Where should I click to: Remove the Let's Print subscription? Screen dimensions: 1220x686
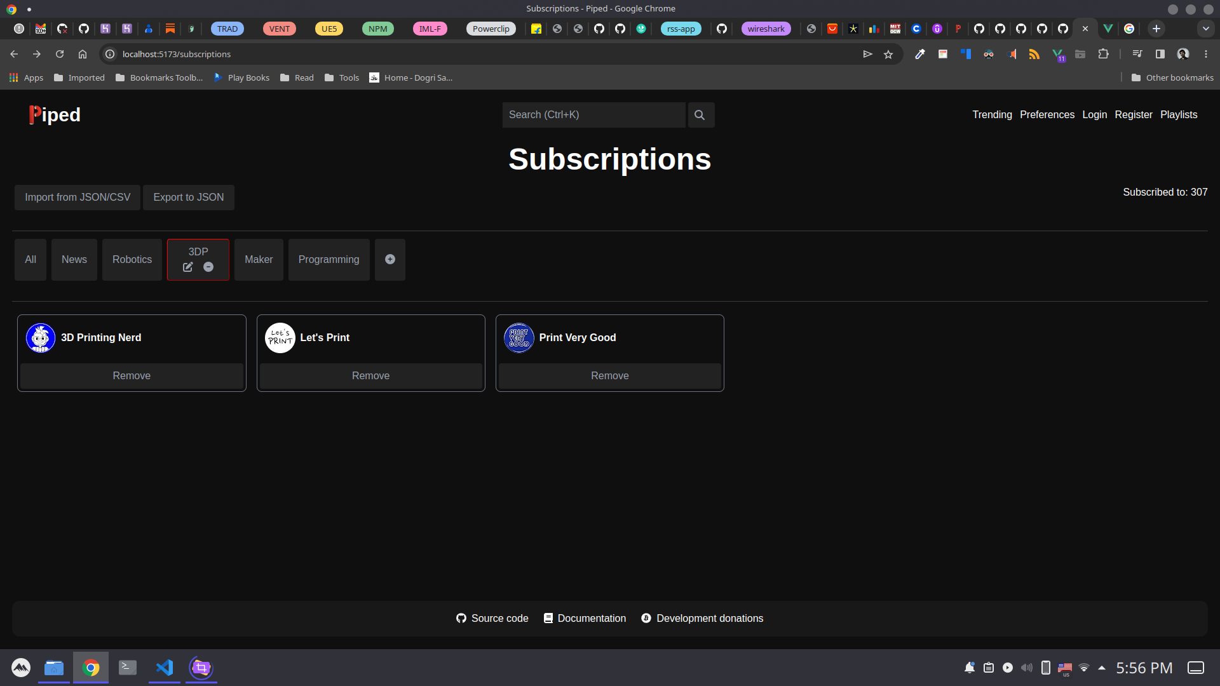pos(370,375)
